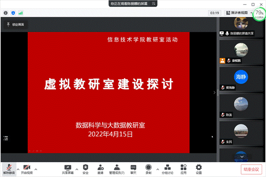The width and height of the screenshot is (266, 177).
Task: Select the 海静 participant thumbnail
Action: coord(241,79)
